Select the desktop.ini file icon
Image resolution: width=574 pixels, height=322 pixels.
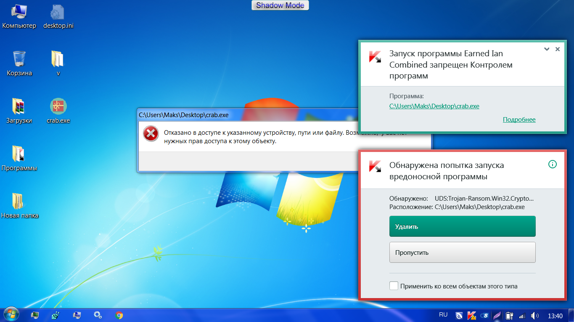click(x=58, y=16)
